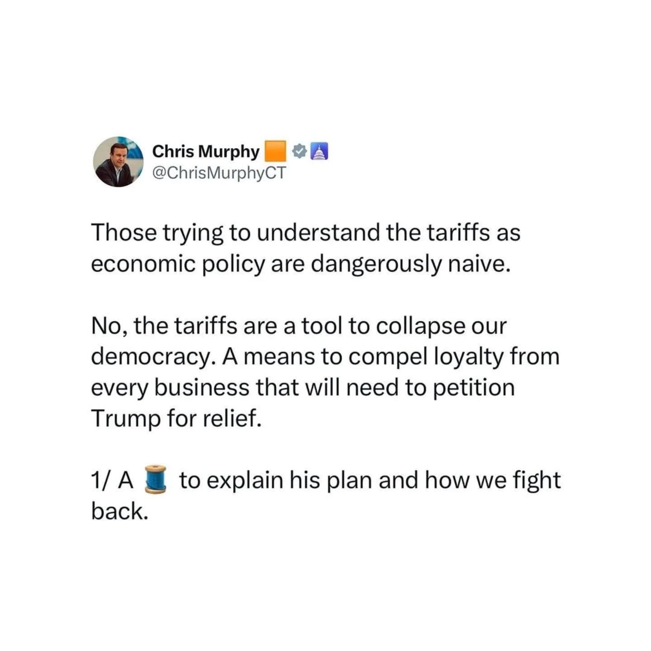Image resolution: width=651 pixels, height=651 pixels.
Task: Click the @ChrisMurphyCT handle
Action: point(219,173)
